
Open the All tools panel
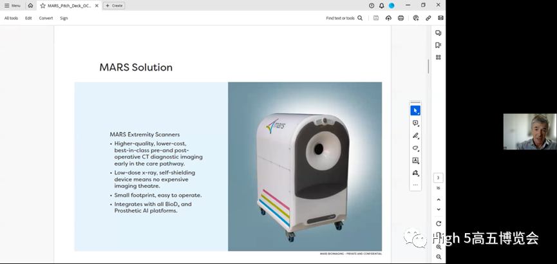(11, 18)
